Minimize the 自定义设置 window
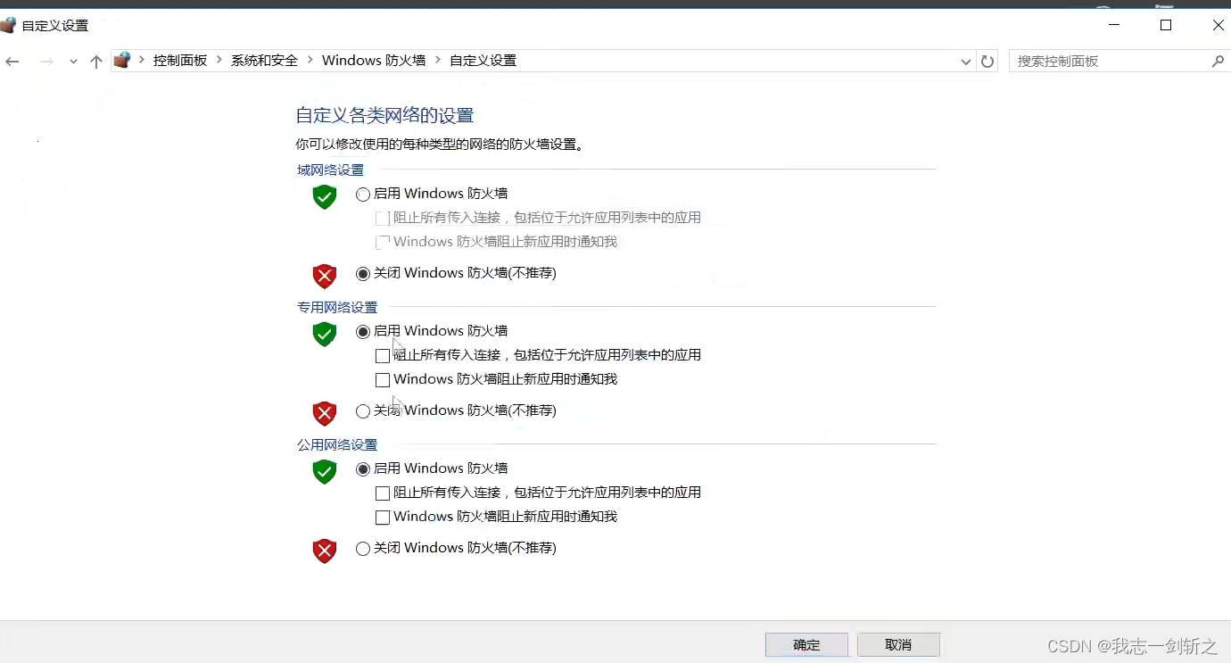 (1113, 26)
